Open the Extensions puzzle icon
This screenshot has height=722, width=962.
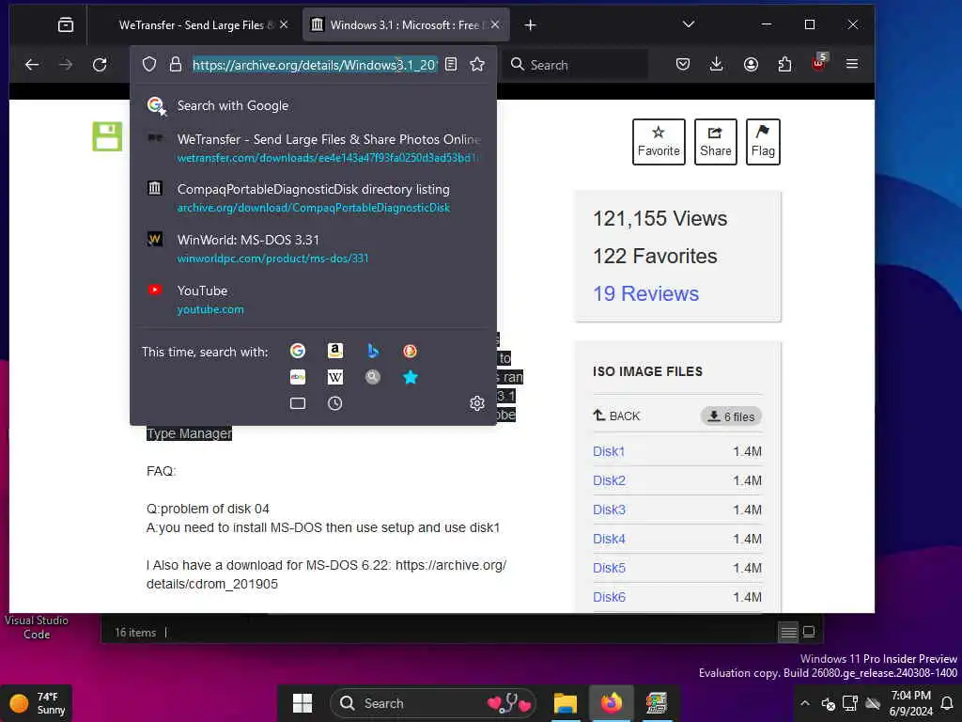click(784, 65)
